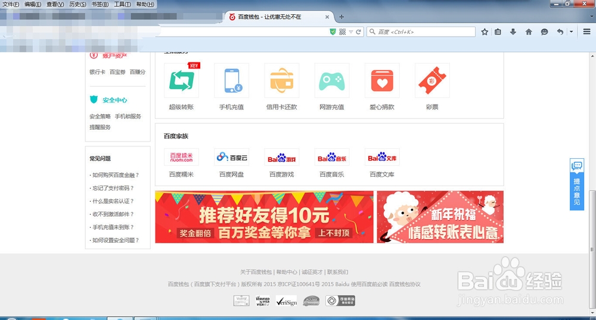Screen dimensions: 596x320
Task: Open FAQ 收不到激活邮件？
Action: click(112, 214)
